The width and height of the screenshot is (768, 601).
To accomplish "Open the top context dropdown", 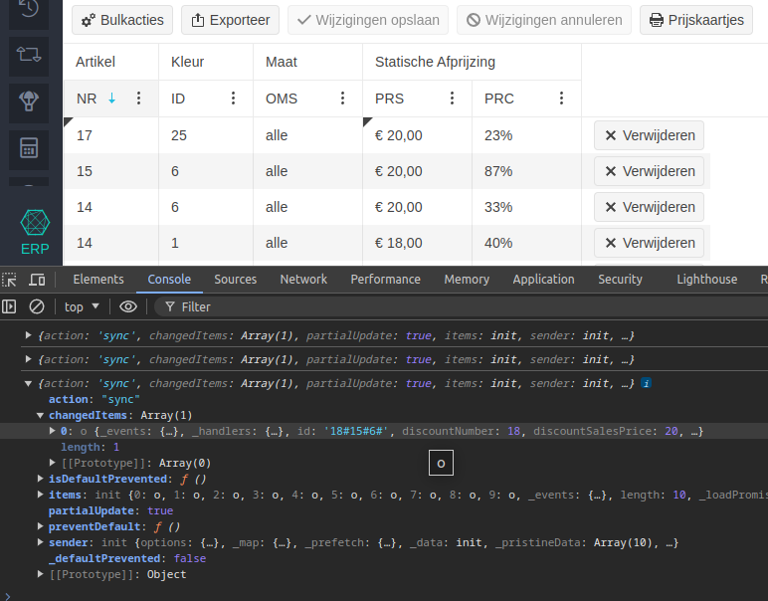I will point(82,307).
